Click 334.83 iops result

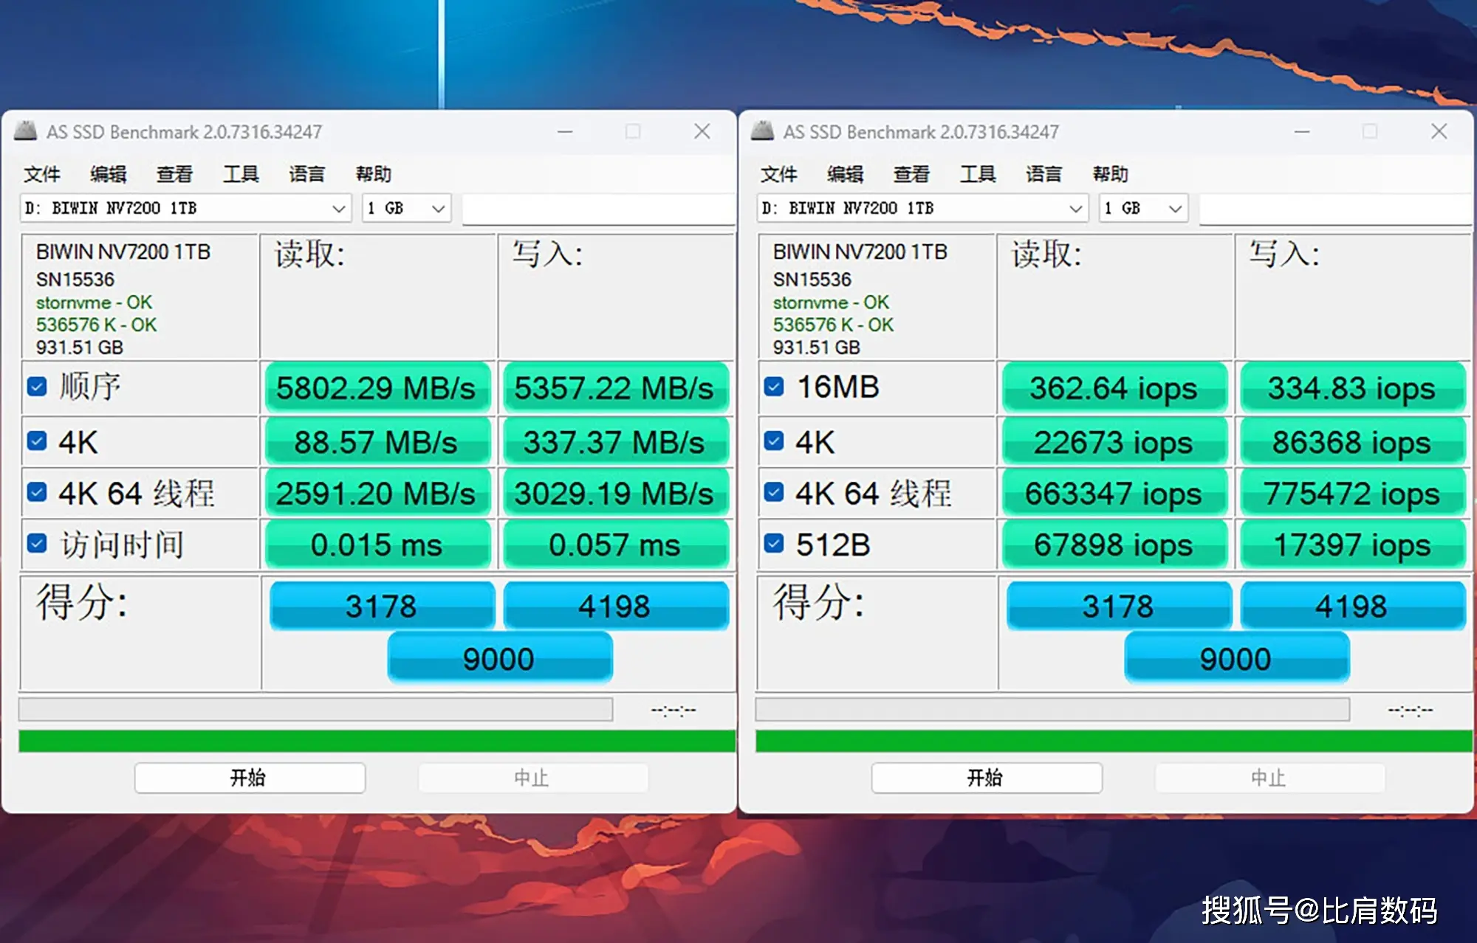coord(1352,387)
